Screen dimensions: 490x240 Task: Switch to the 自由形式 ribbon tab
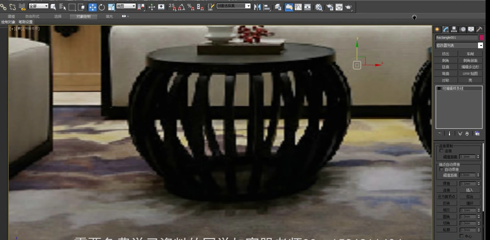coord(32,17)
